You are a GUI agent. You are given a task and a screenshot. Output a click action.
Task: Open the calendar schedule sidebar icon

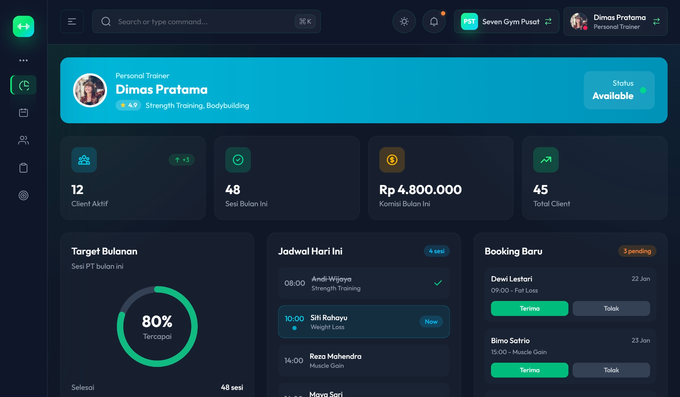(23, 113)
